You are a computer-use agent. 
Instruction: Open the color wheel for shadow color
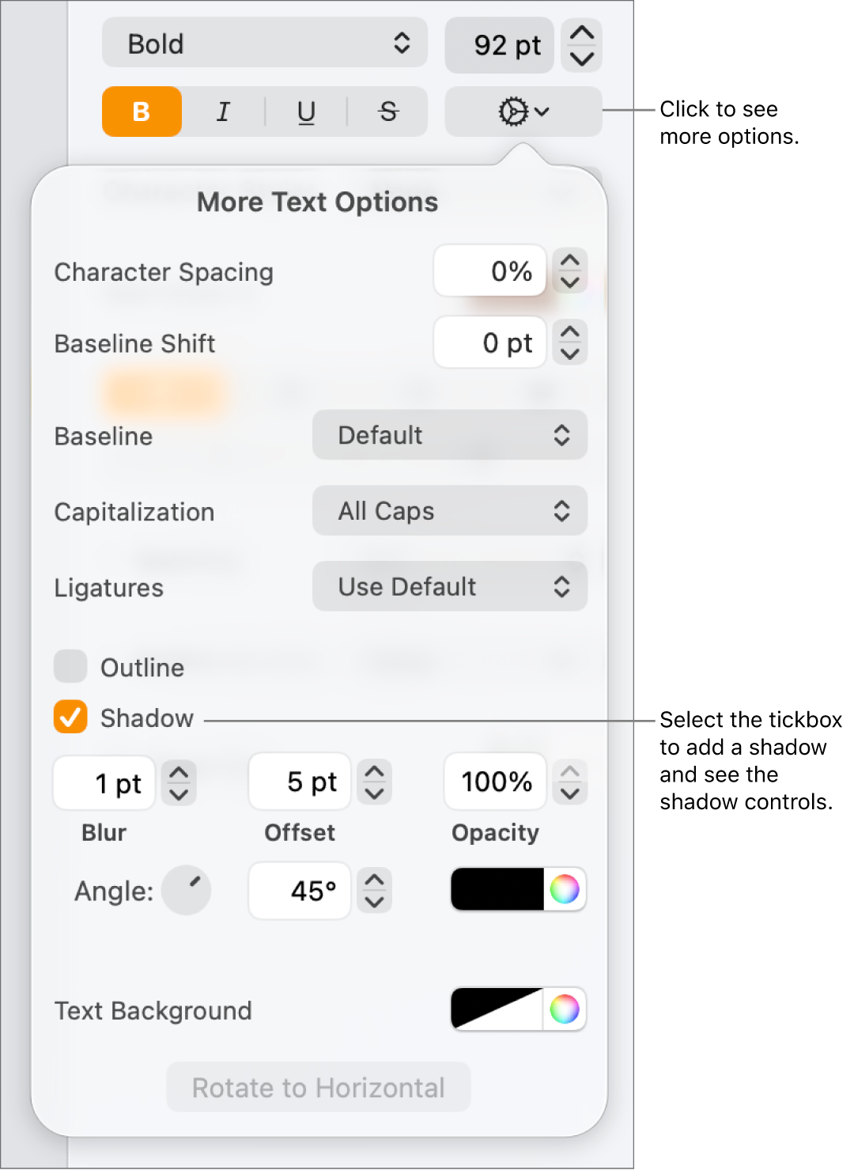pos(566,890)
